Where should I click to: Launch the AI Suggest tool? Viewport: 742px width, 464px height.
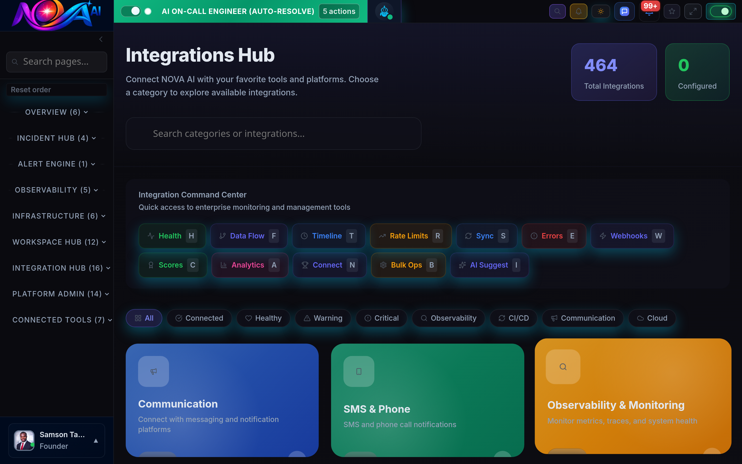tap(489, 265)
